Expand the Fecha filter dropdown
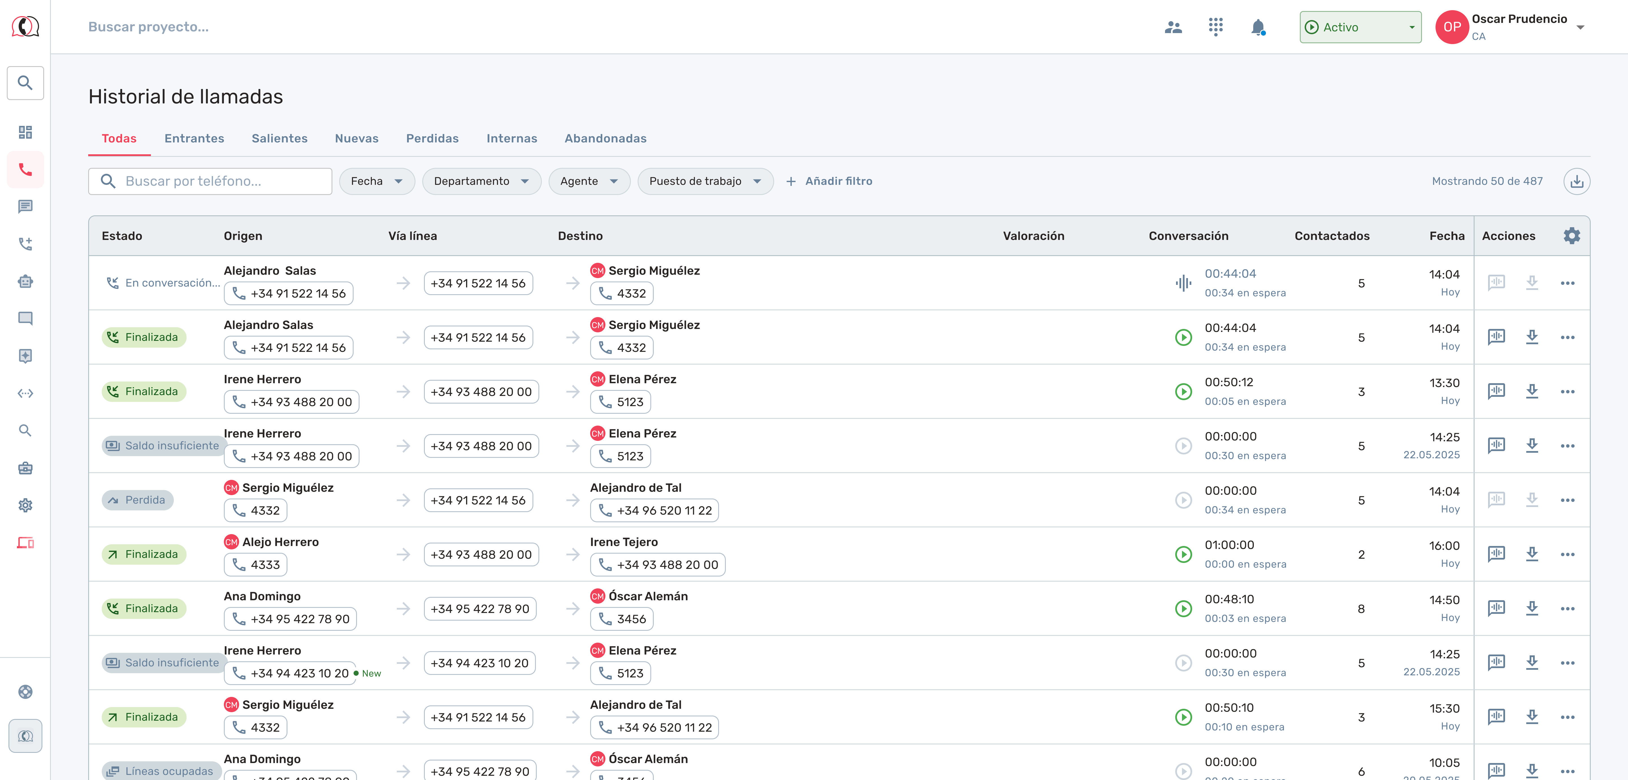Viewport: 1628px width, 780px height. click(x=377, y=181)
